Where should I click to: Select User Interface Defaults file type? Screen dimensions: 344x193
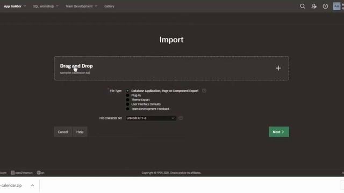point(127,104)
